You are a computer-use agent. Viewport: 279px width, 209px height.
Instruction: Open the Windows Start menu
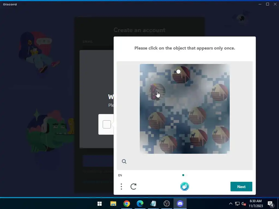pyautogui.click(x=100, y=204)
